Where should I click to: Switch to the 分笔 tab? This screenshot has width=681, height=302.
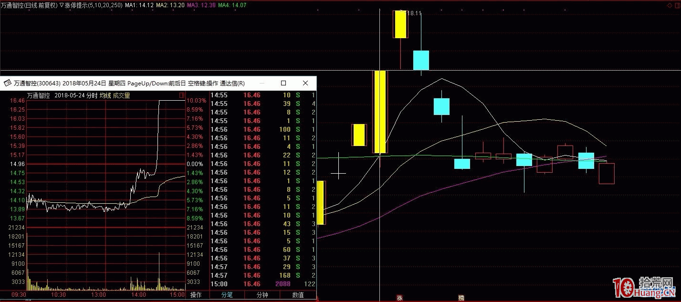coord(227,295)
